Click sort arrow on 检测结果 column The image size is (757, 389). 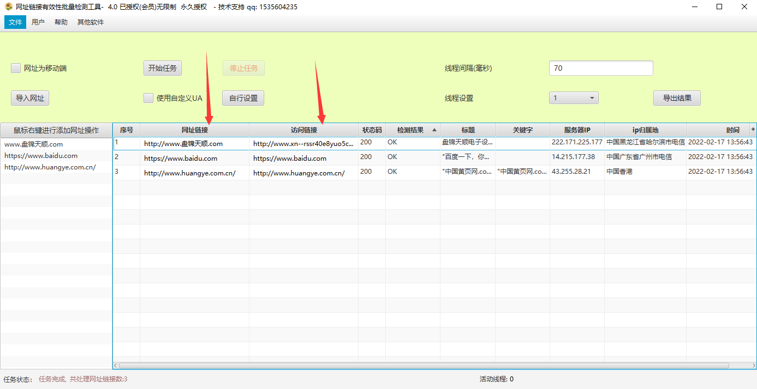434,130
